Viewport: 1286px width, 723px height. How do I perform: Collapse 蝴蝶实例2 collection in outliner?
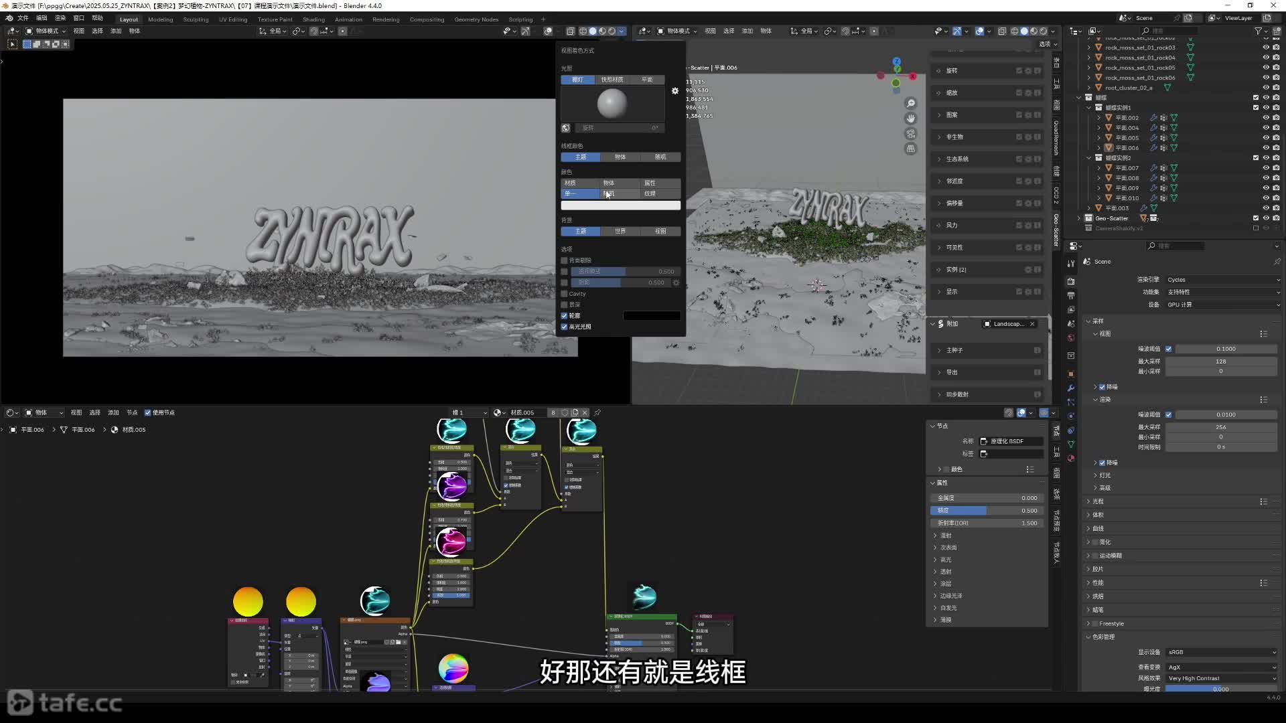pyautogui.click(x=1089, y=158)
